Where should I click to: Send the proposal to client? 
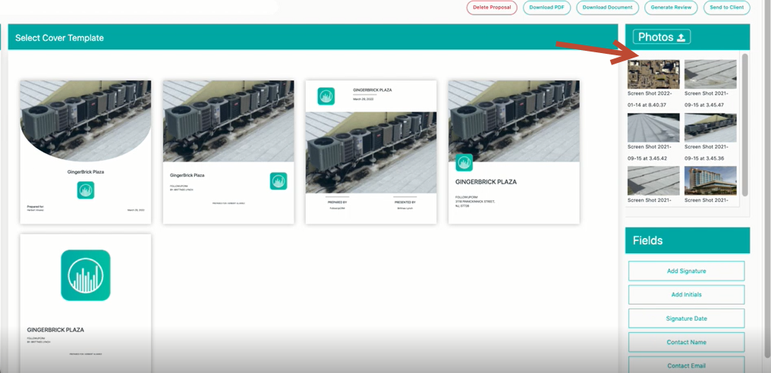point(726,8)
